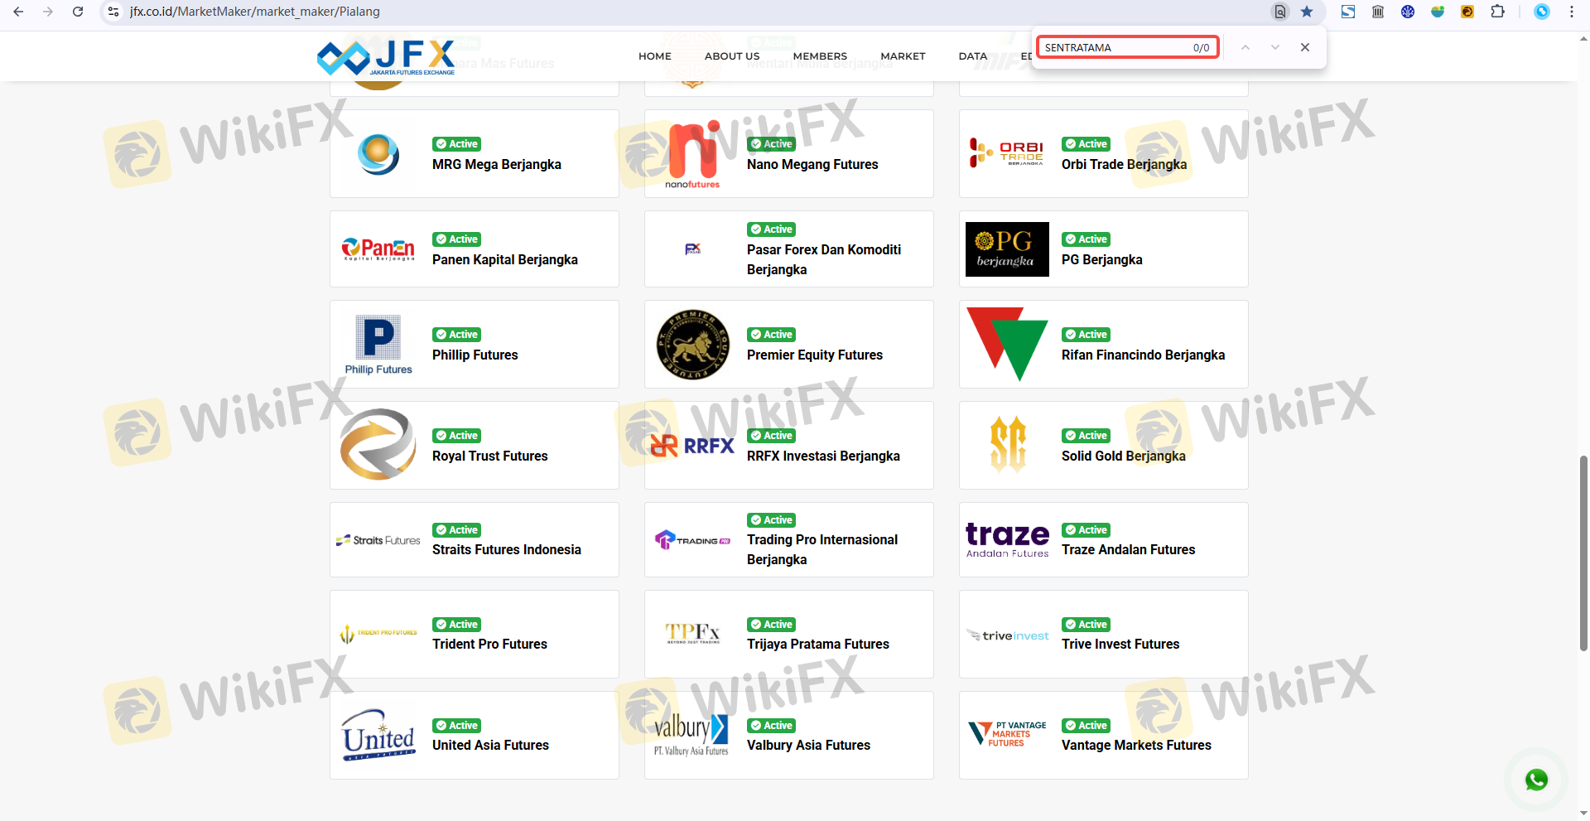Click the Rifan Financindo triangle logo
This screenshot has width=1590, height=821.
[x=1007, y=344]
